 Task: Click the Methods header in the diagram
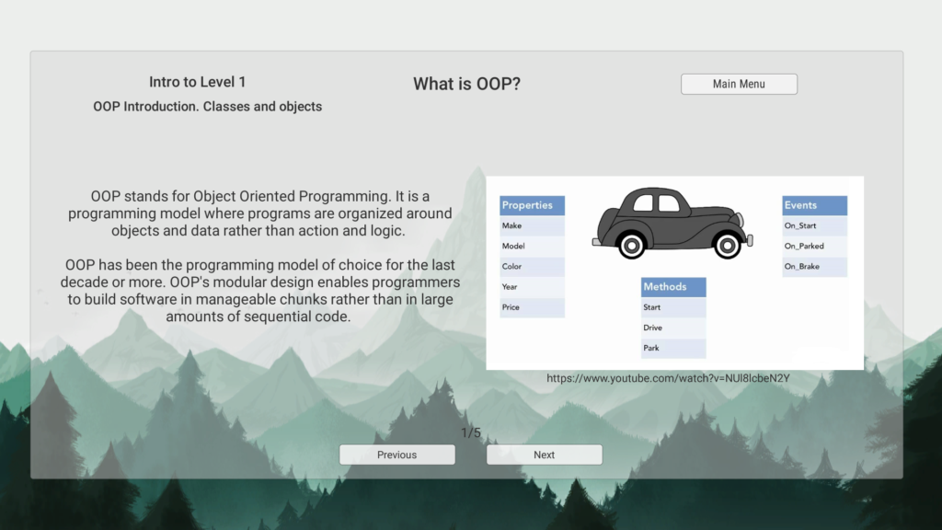pos(672,287)
